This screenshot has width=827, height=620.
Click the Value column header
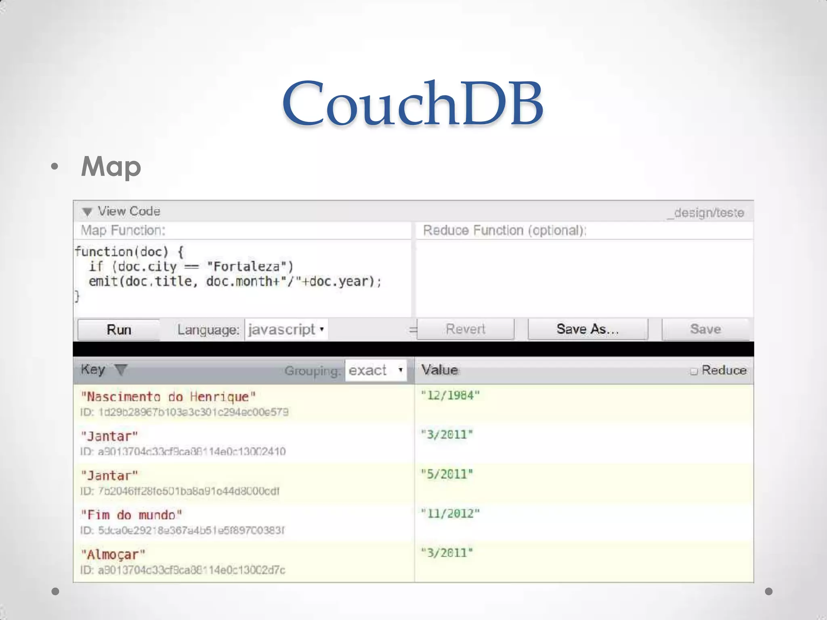coord(439,370)
